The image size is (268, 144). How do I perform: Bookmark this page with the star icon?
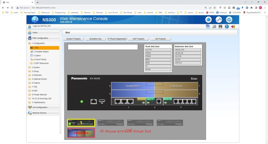[215, 8]
